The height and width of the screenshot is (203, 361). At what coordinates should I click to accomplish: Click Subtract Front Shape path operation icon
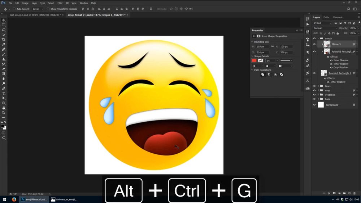coord(269,75)
